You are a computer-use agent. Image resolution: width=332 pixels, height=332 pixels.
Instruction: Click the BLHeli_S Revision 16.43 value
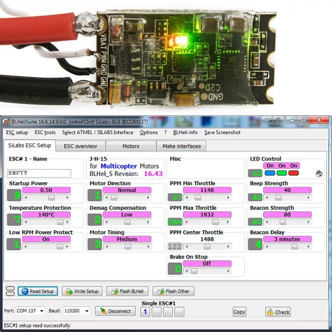click(153, 174)
